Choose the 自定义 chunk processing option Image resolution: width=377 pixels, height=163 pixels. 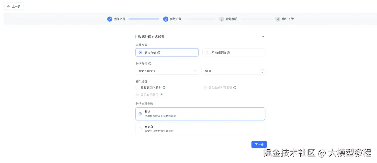[x=140, y=129]
